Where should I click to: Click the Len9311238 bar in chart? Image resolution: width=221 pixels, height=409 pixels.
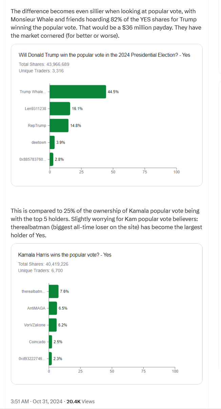(60, 109)
